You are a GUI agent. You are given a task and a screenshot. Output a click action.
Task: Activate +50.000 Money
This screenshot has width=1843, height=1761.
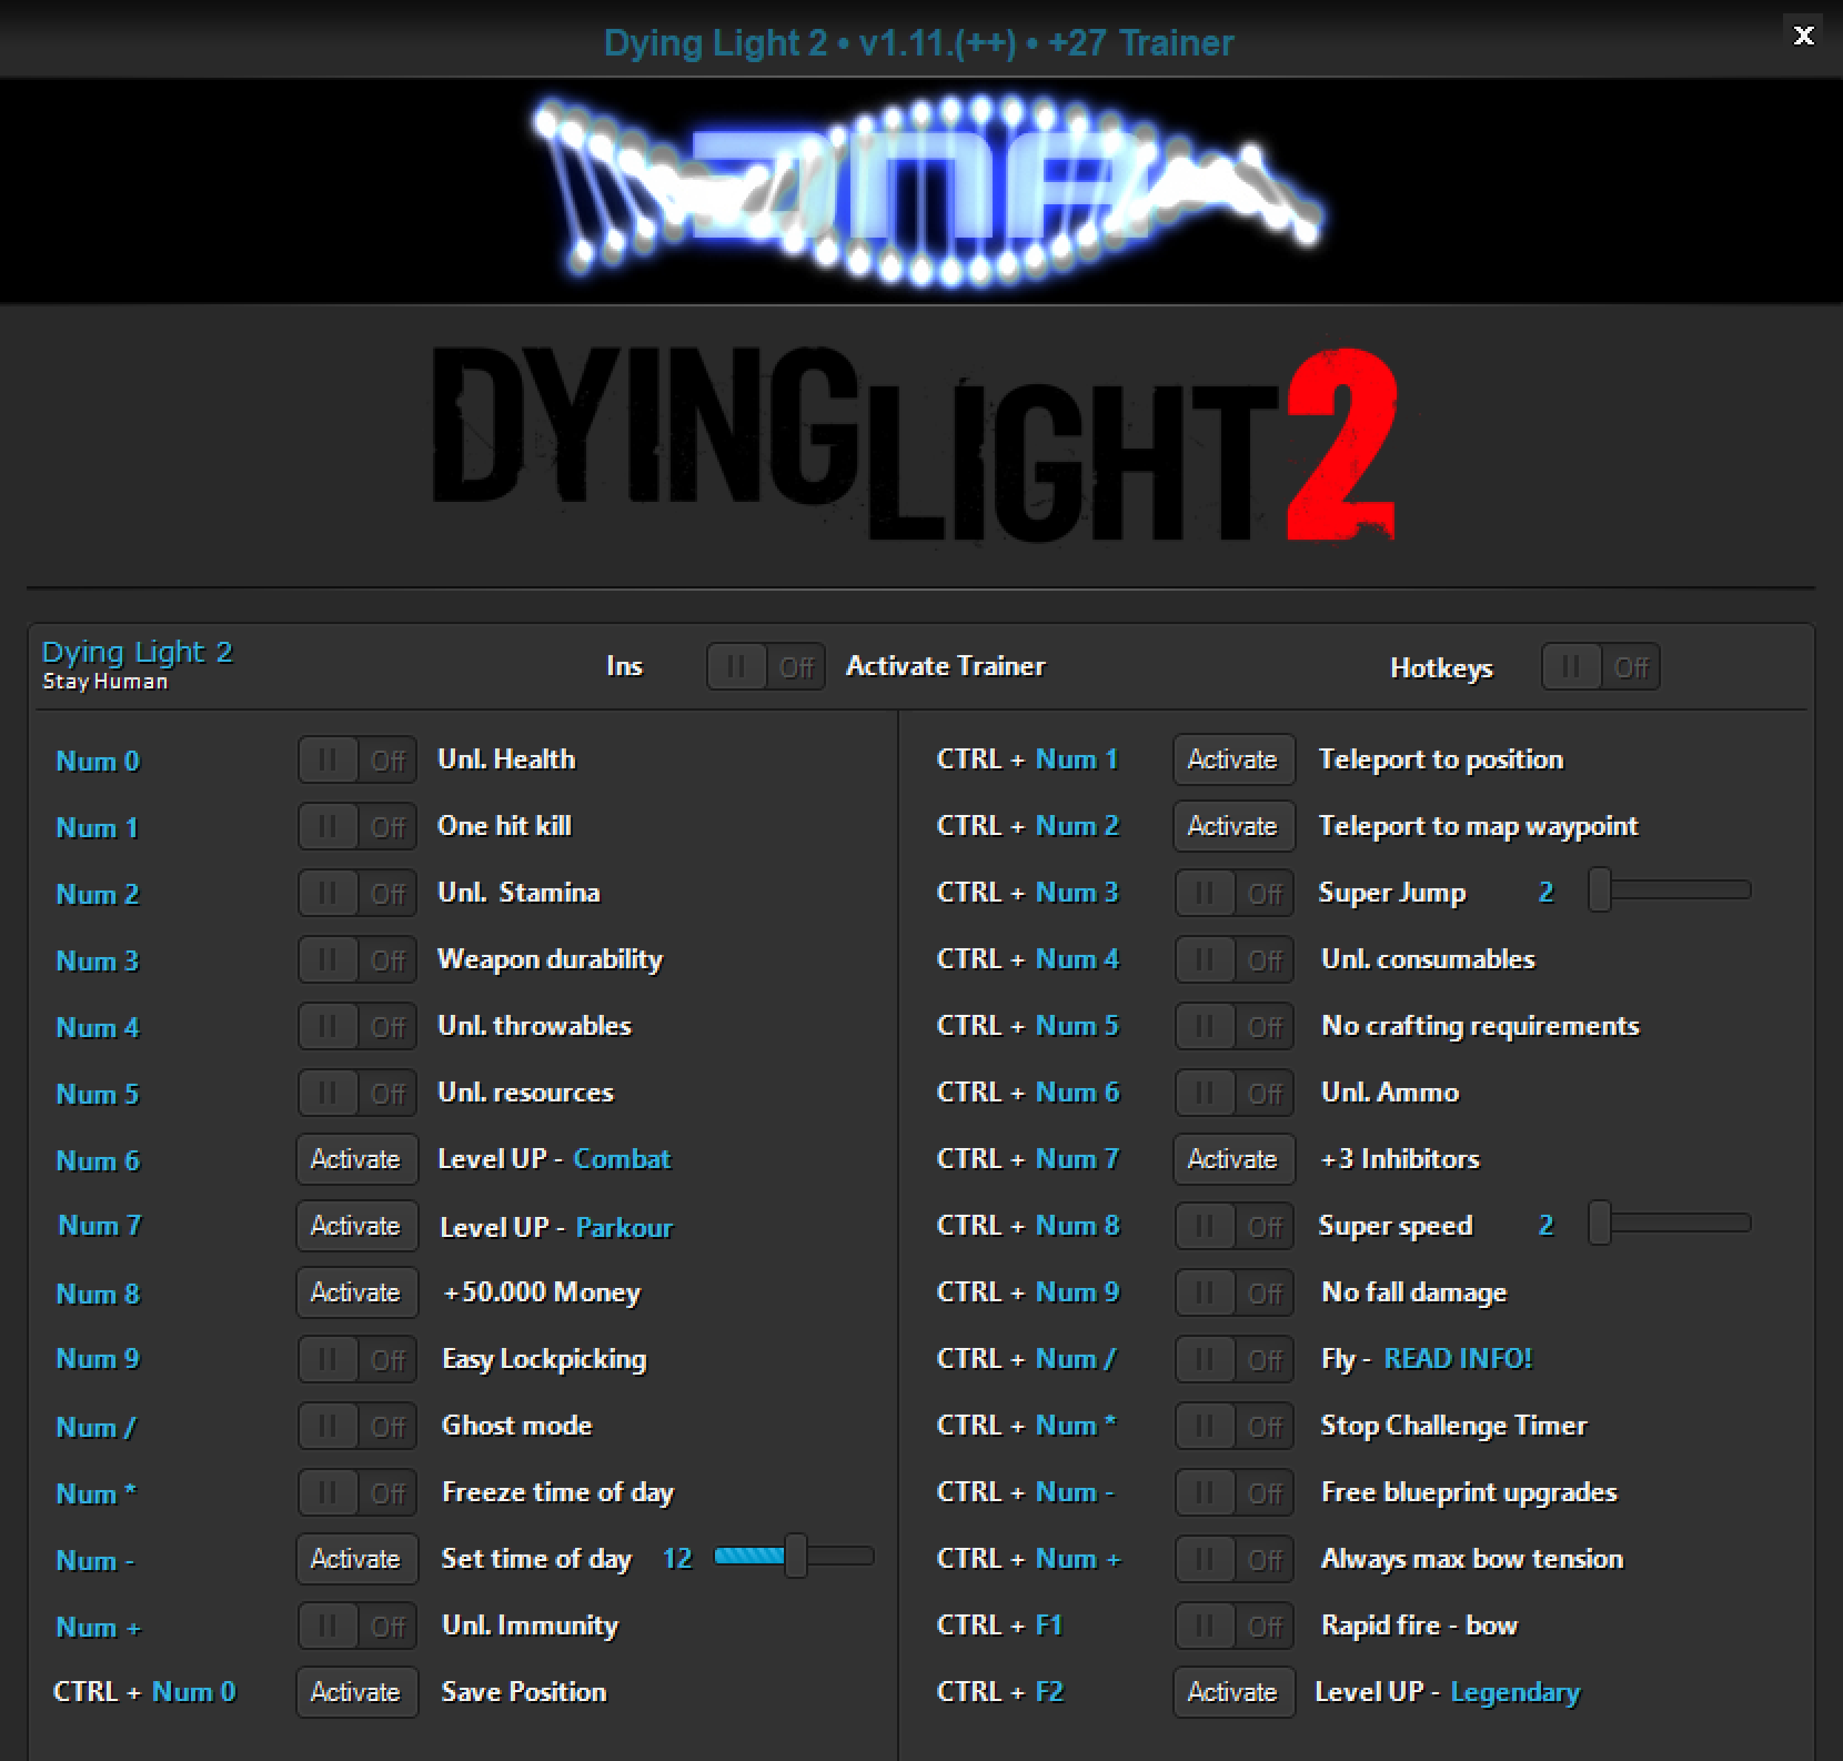click(x=357, y=1292)
